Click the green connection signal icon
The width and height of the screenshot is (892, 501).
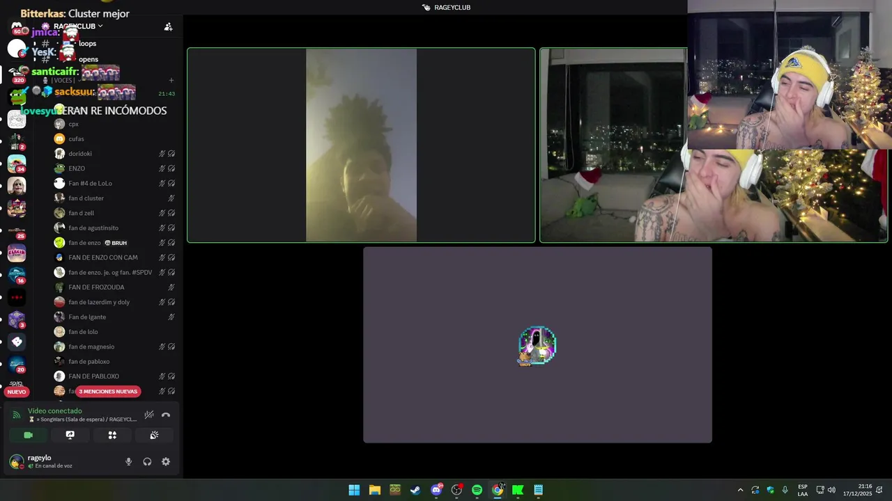click(17, 415)
